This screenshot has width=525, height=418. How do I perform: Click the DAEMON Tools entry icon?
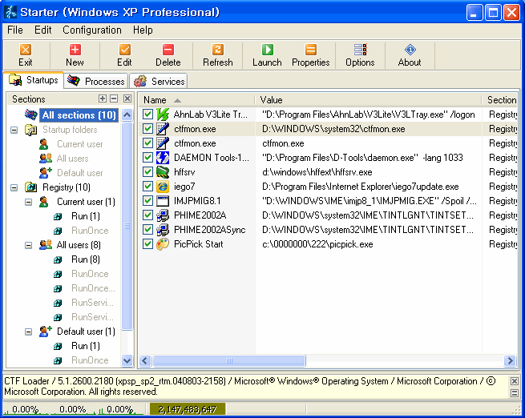[x=163, y=158]
